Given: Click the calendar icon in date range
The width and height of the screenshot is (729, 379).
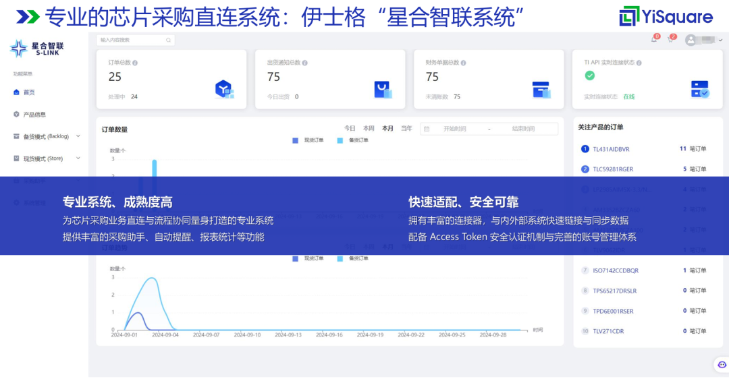Looking at the screenshot, I should pyautogui.click(x=427, y=129).
